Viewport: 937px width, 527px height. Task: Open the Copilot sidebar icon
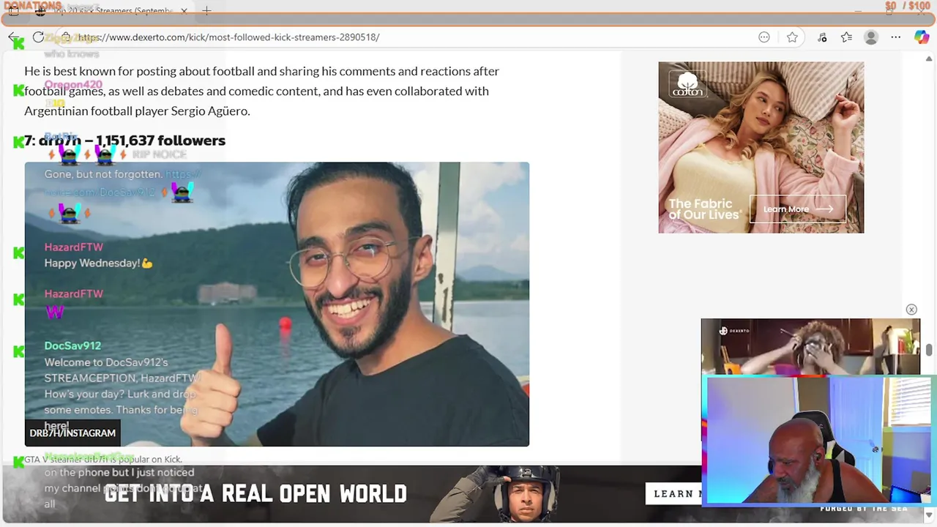pyautogui.click(x=922, y=37)
